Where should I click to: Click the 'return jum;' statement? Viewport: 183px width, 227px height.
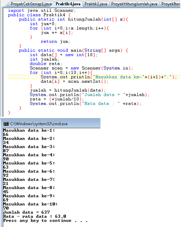pyautogui.click(x=56, y=42)
